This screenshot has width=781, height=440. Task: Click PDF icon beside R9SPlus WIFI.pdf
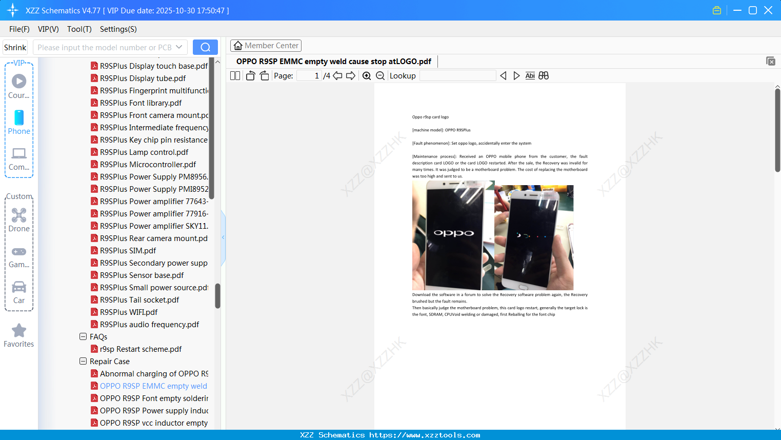94,312
